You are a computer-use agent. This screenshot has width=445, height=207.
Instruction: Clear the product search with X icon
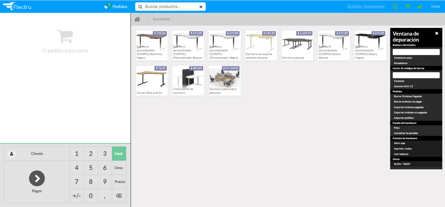pyautogui.click(x=201, y=7)
